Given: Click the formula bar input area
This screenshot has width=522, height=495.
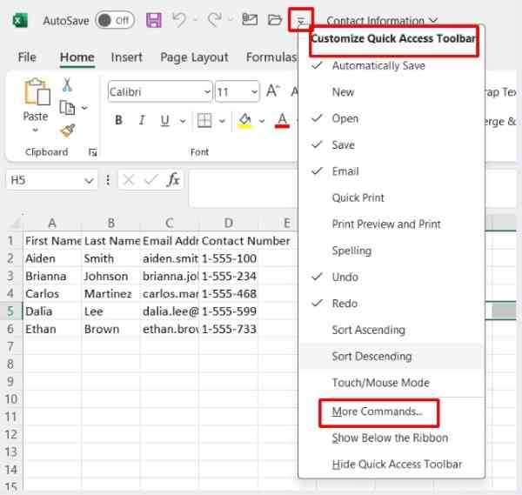Looking at the screenshot, I should [x=243, y=188].
